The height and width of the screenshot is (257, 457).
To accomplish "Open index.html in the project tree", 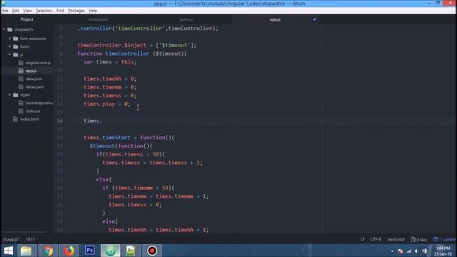I will coord(29,119).
